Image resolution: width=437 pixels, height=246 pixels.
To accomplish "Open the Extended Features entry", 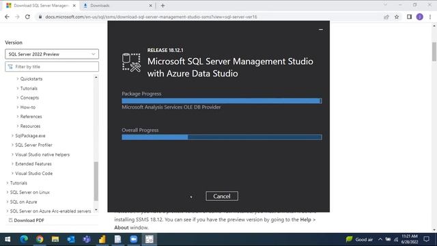I will (33, 164).
